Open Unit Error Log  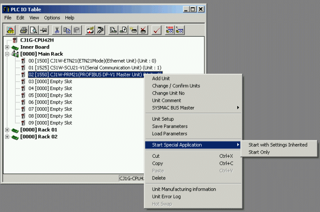pos(193,196)
